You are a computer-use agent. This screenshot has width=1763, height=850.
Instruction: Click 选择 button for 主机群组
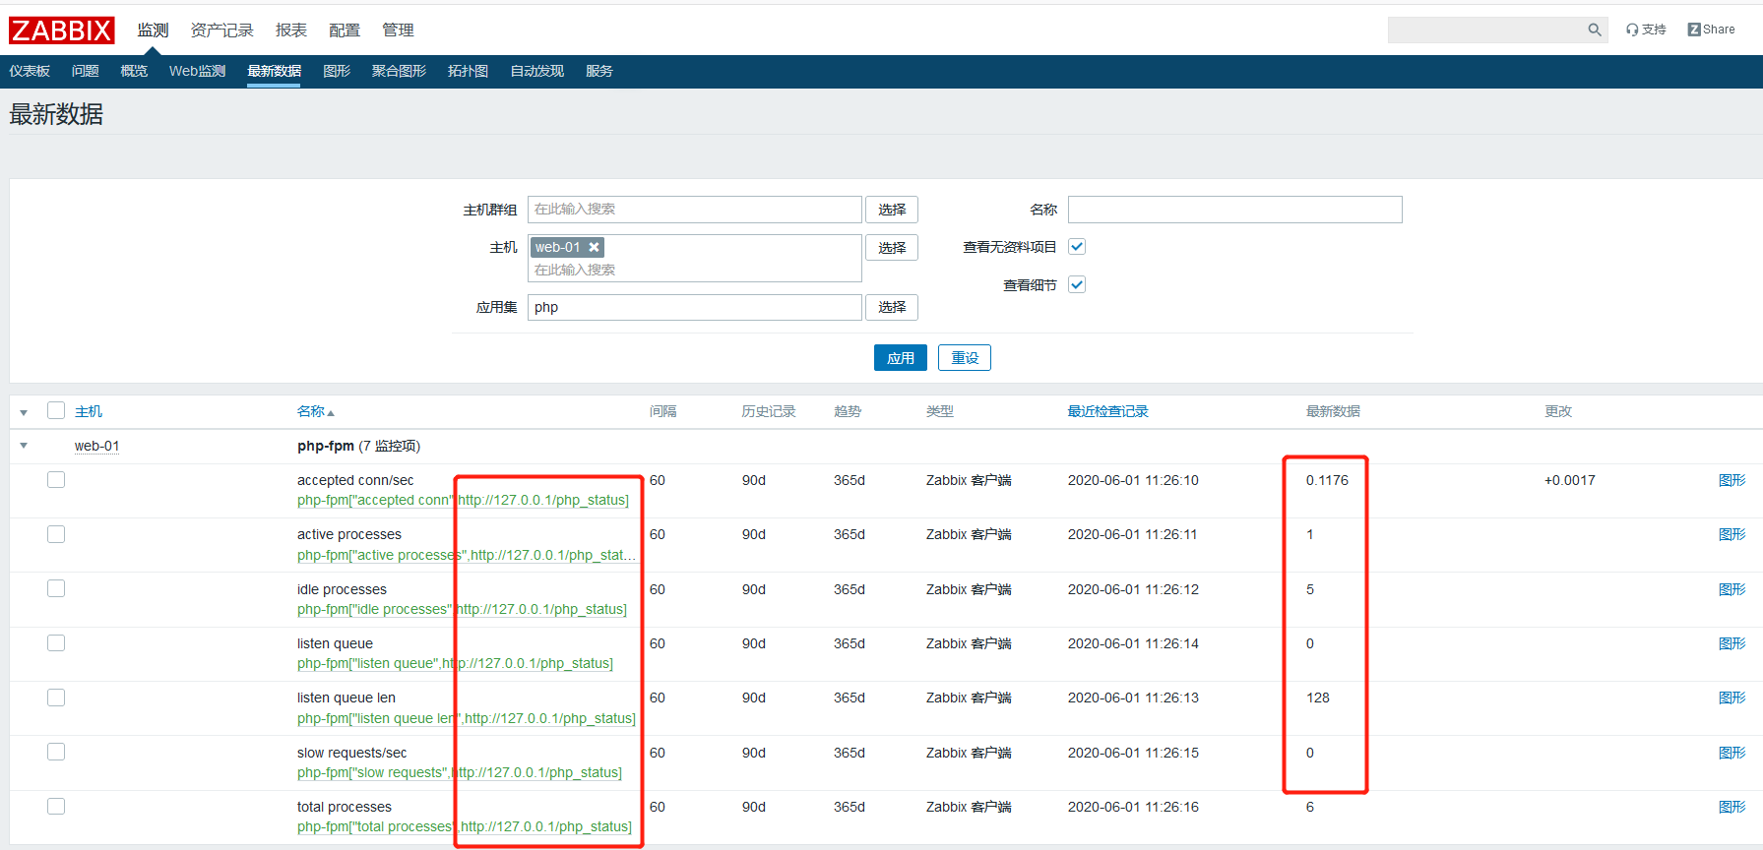pos(892,210)
